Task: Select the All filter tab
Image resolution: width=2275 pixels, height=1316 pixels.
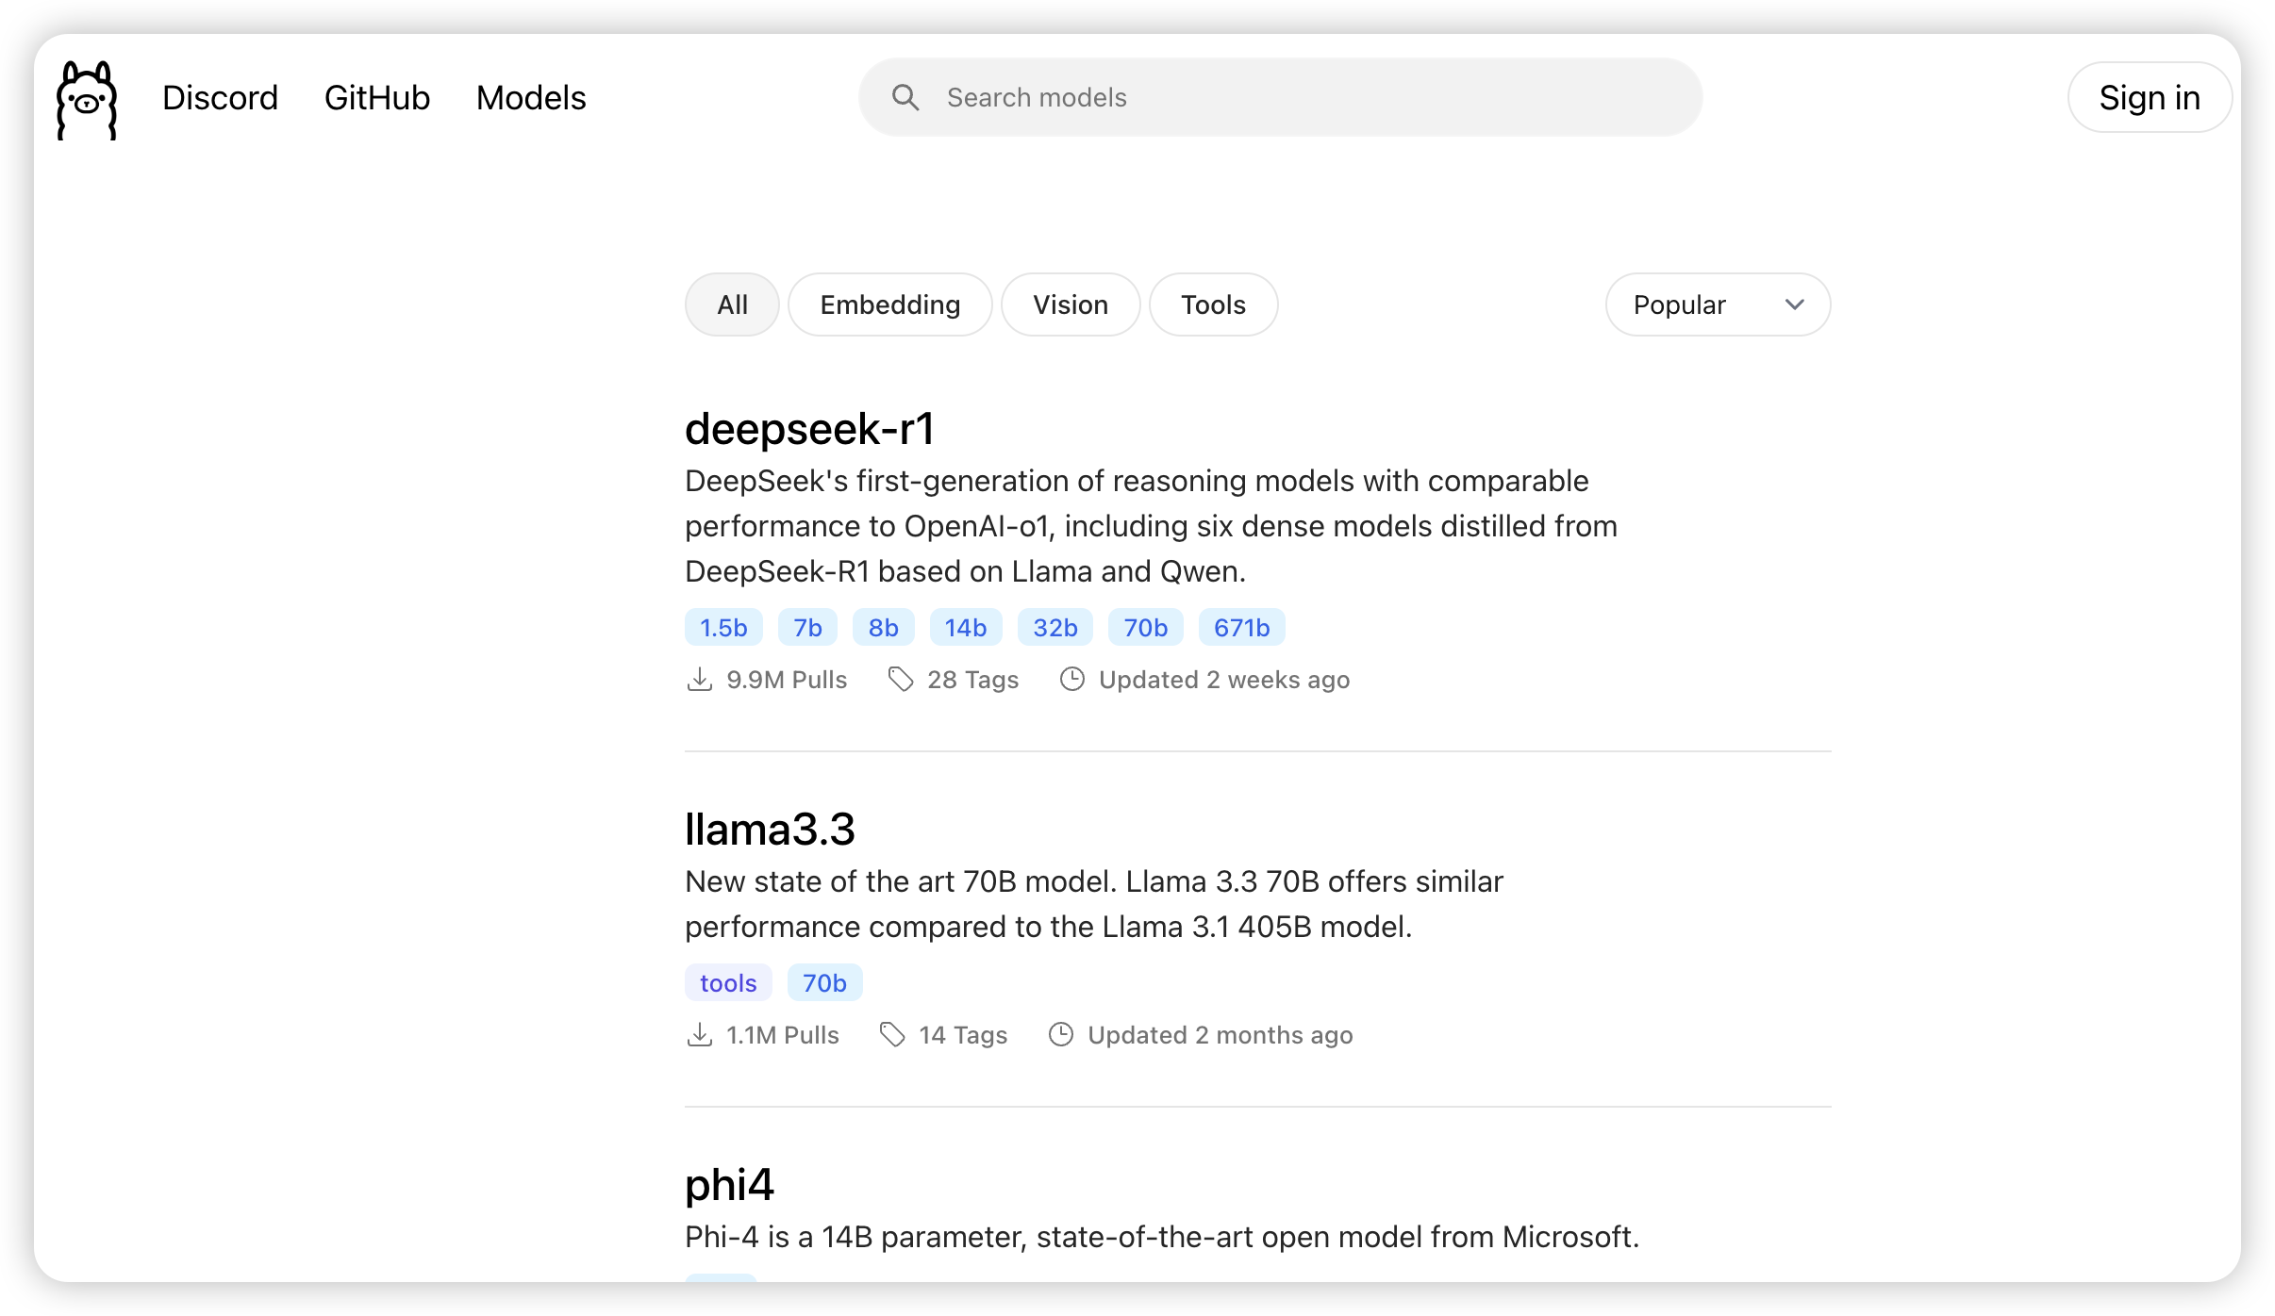Action: [732, 304]
